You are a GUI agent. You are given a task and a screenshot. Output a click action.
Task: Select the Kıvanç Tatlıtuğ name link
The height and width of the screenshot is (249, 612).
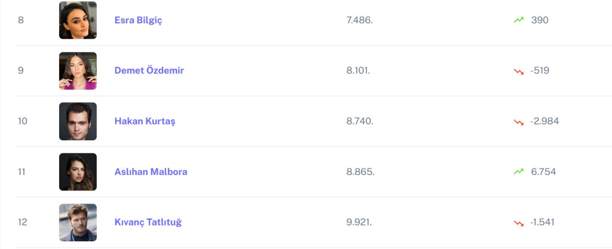pos(148,222)
